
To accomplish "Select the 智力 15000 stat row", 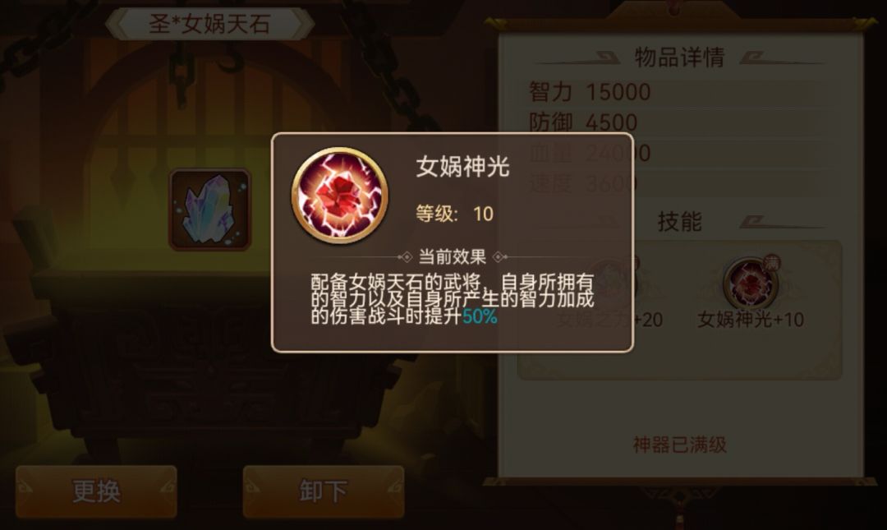I will point(675,92).
